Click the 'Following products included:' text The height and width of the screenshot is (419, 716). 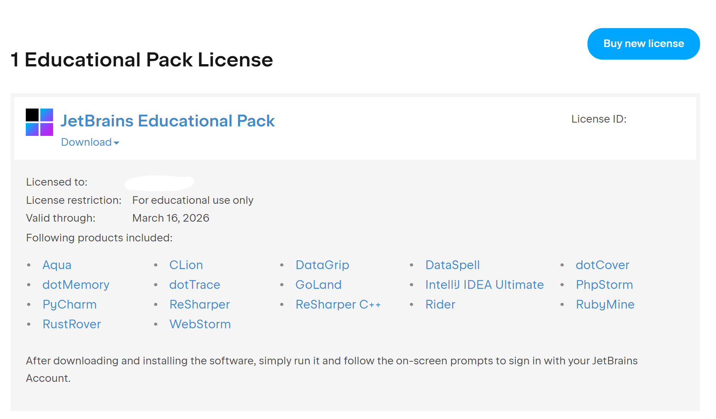[x=99, y=238]
